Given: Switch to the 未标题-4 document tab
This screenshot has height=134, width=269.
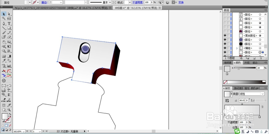Looking at the screenshot, I should [x=136, y=8].
